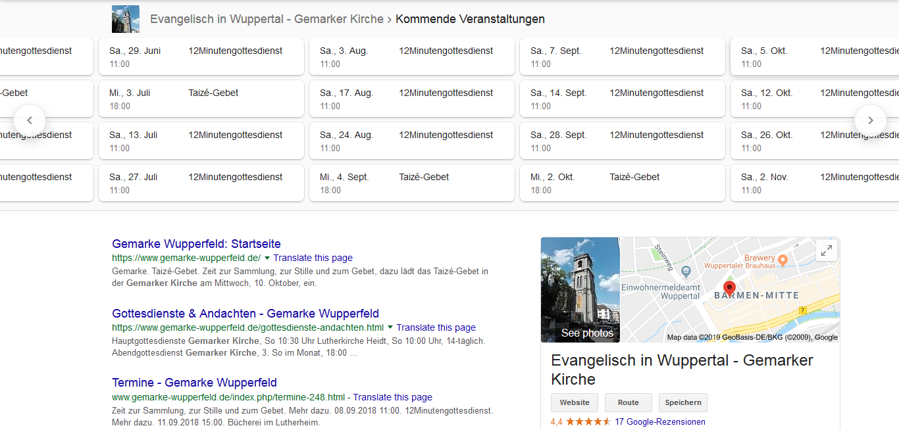Screen dimensions: 899x430
Task: Open 17 Google-Rezensionen link
Action: point(660,422)
